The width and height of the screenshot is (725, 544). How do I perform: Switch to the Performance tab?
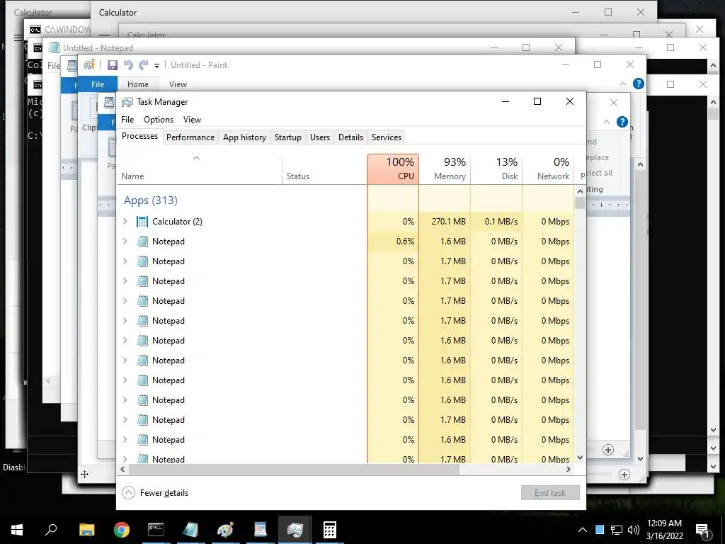pos(190,137)
